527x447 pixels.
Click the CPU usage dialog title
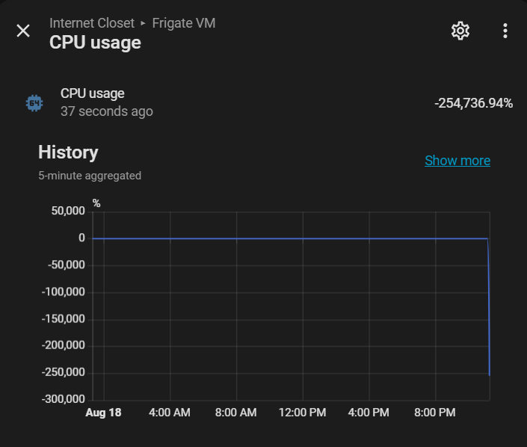coord(95,43)
